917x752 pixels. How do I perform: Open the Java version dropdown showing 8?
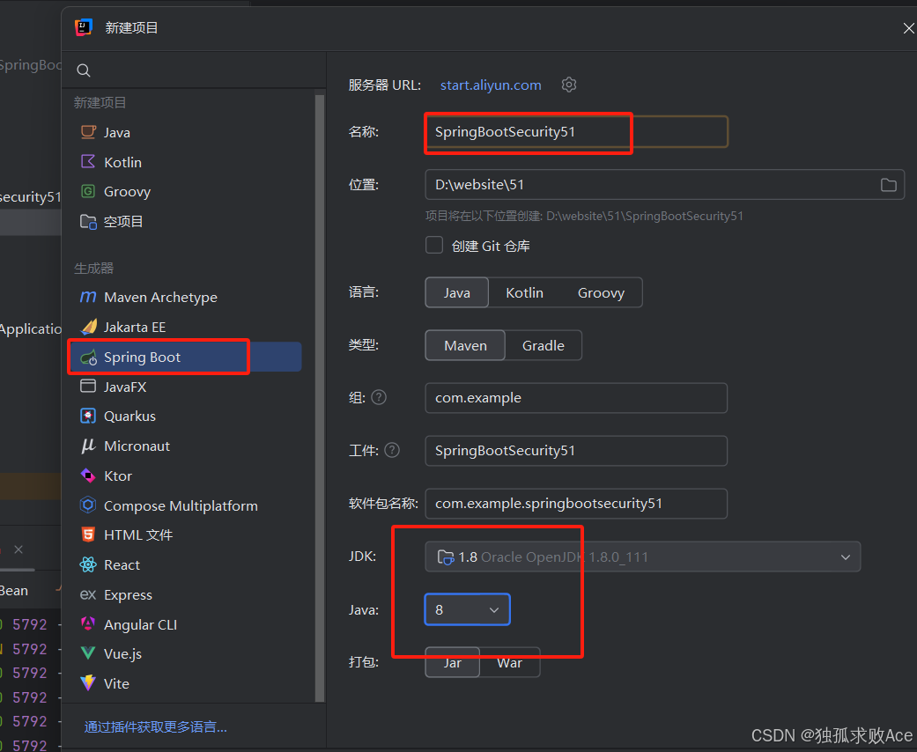tap(467, 609)
